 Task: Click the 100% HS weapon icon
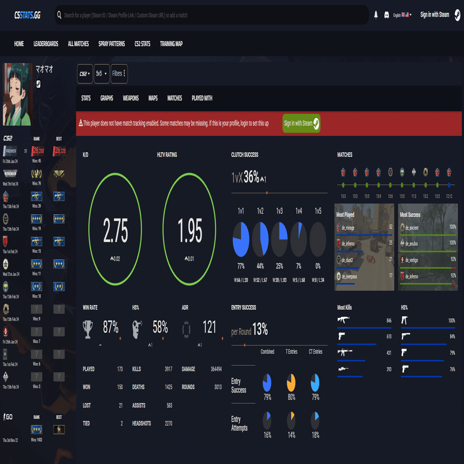[x=405, y=320]
